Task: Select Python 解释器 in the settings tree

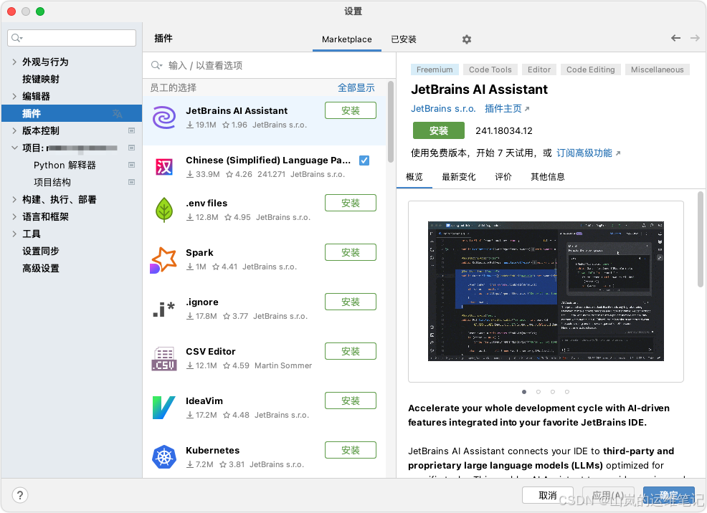Action: 65,165
